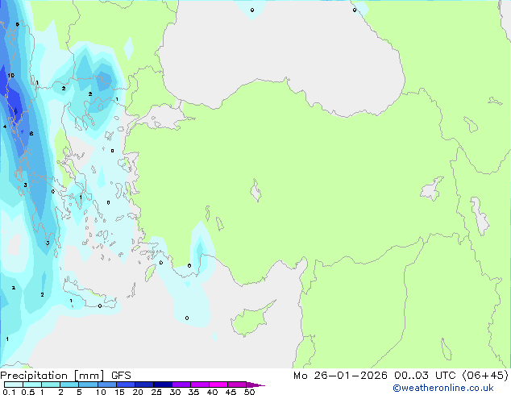Screen dimensions: 511x395
Task: Click the 1–2 mm legend color swatch
Action: point(51,385)
